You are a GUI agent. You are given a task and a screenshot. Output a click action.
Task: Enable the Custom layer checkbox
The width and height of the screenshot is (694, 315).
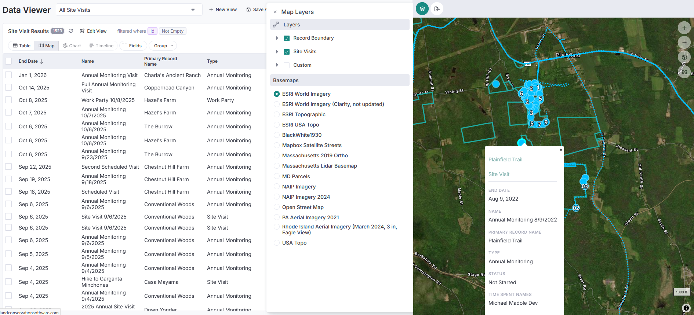click(287, 65)
